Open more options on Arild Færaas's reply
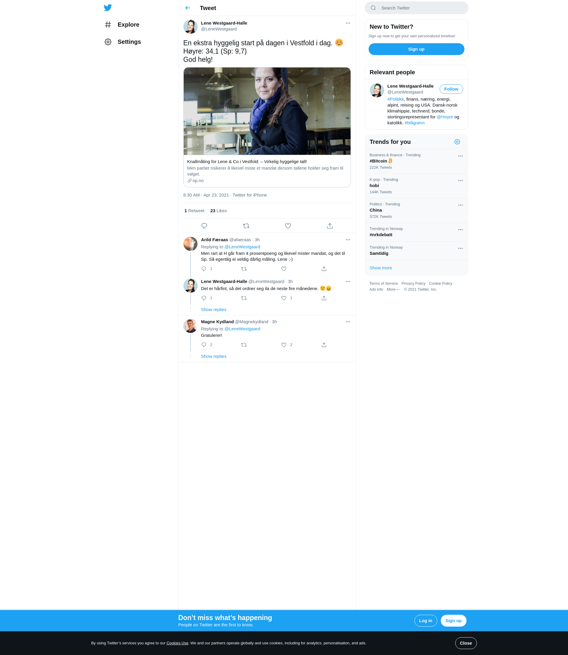 pos(348,240)
